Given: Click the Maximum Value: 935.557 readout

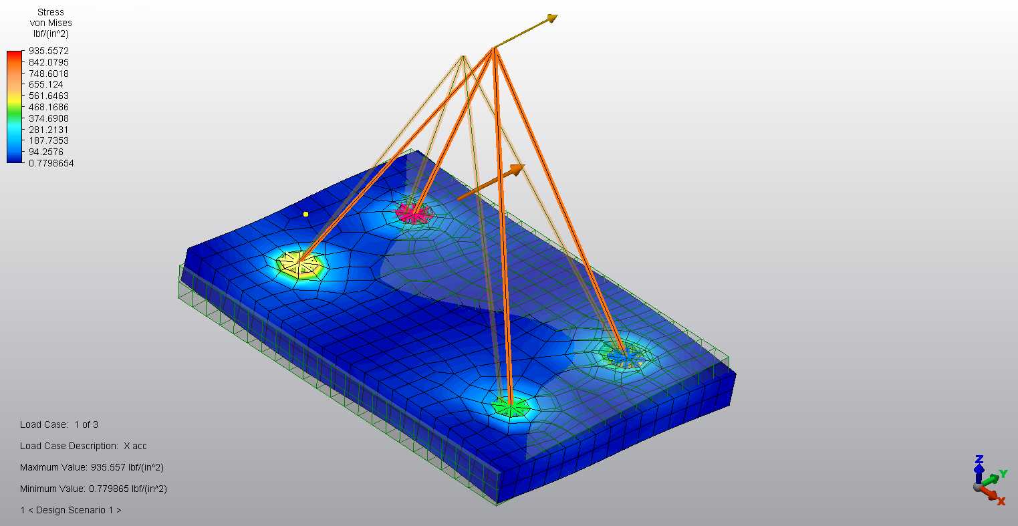Looking at the screenshot, I should [x=92, y=467].
